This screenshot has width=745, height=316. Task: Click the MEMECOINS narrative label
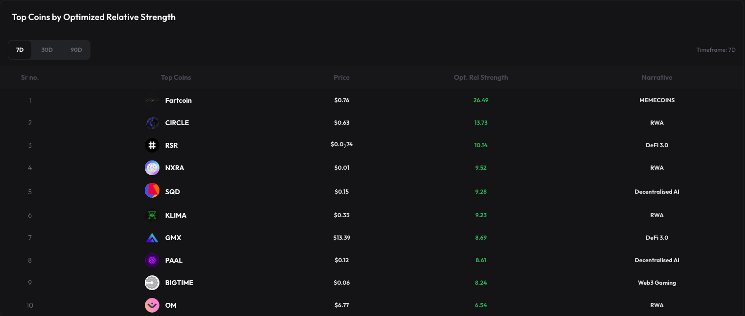(x=657, y=100)
